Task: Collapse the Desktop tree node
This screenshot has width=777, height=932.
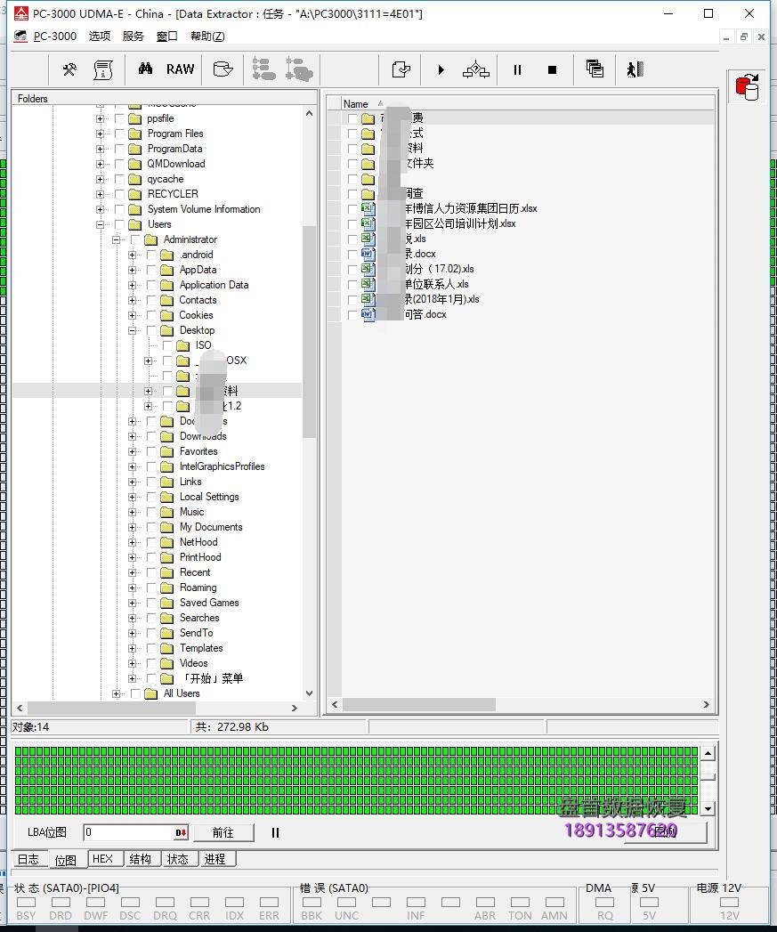Action: (x=132, y=330)
